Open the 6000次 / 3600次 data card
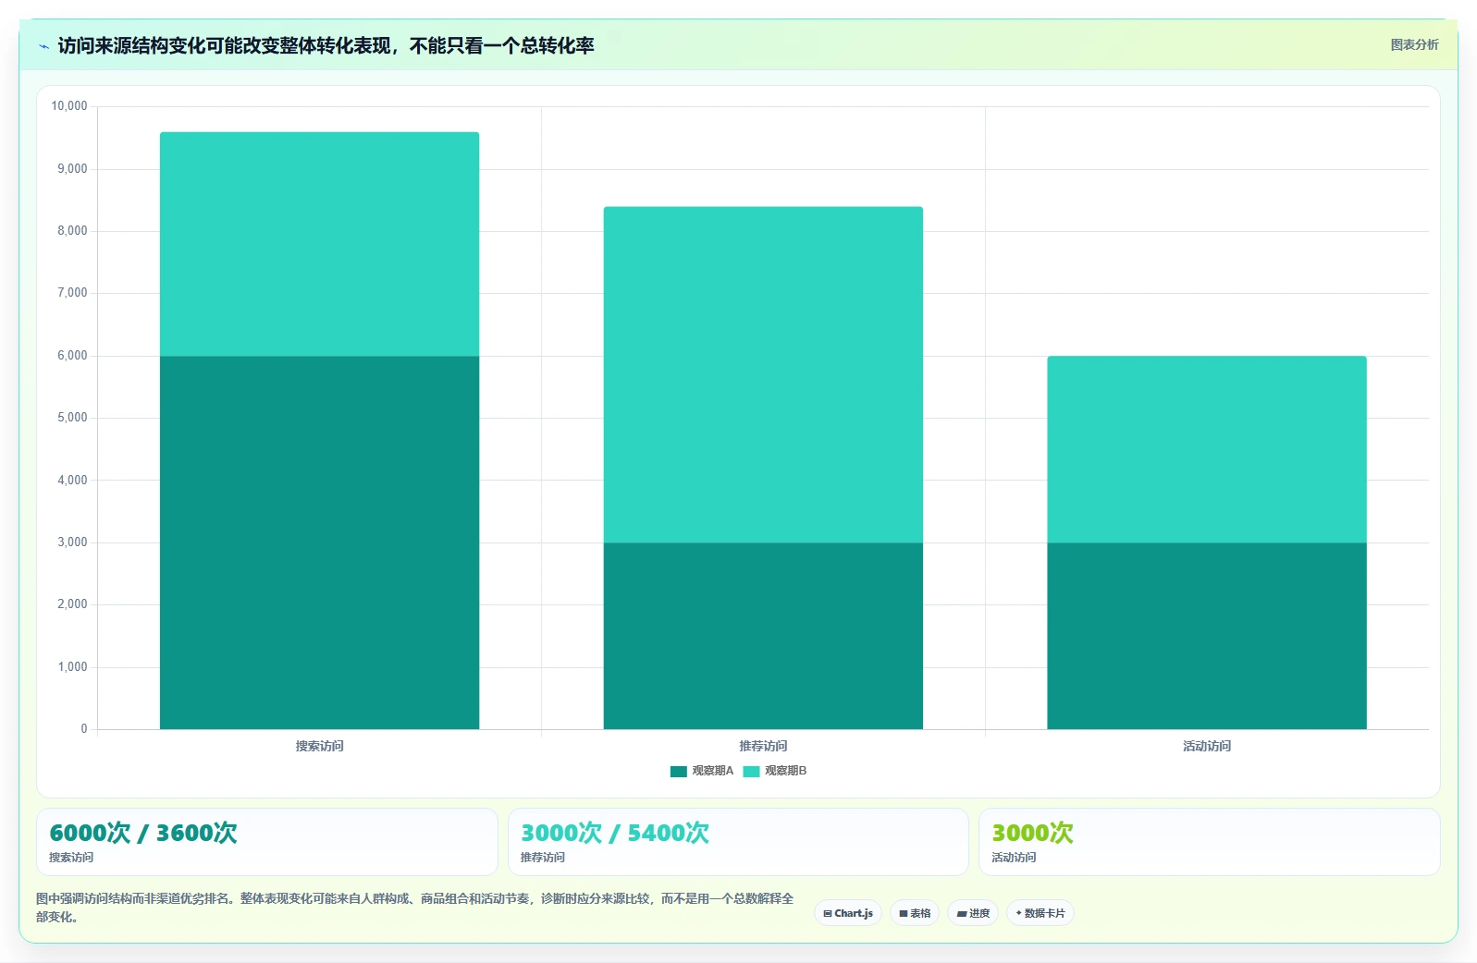The height and width of the screenshot is (963, 1477). [266, 842]
